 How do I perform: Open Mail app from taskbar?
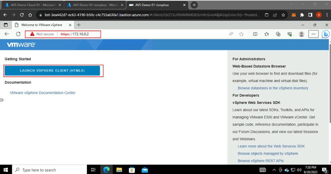pos(145,170)
